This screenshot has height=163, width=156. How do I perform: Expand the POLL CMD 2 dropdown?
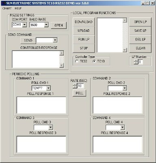click(x=125, y=88)
